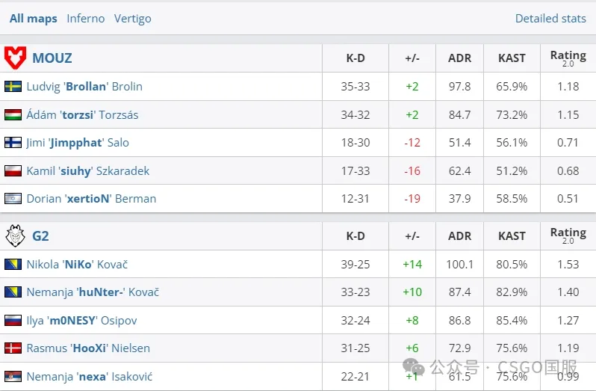Open the MOUZ team page link
The height and width of the screenshot is (391, 596).
(52, 58)
